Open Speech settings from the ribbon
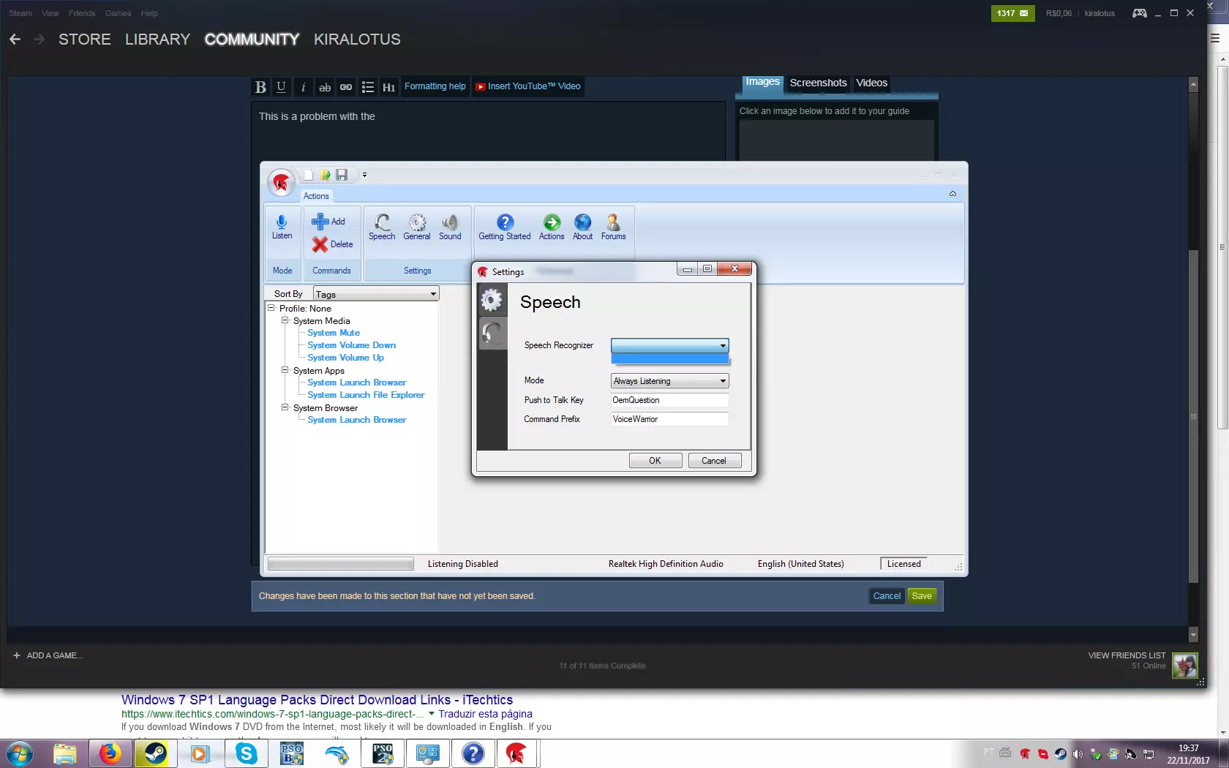The height and width of the screenshot is (768, 1229). coord(382,227)
